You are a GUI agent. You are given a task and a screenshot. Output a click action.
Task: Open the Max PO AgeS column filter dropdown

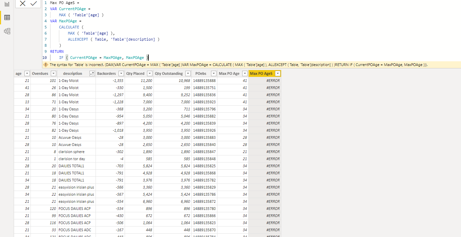click(x=278, y=73)
